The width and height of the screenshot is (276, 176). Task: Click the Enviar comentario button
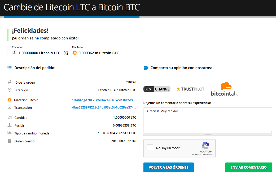248,167
